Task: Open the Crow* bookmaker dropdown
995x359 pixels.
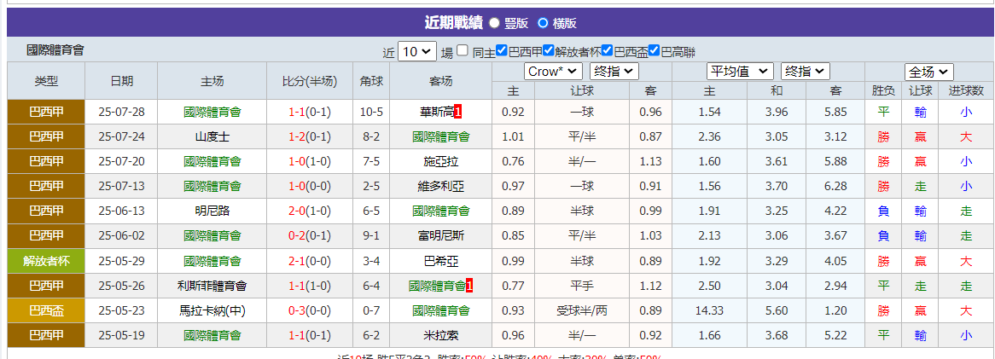Action: click(x=553, y=72)
